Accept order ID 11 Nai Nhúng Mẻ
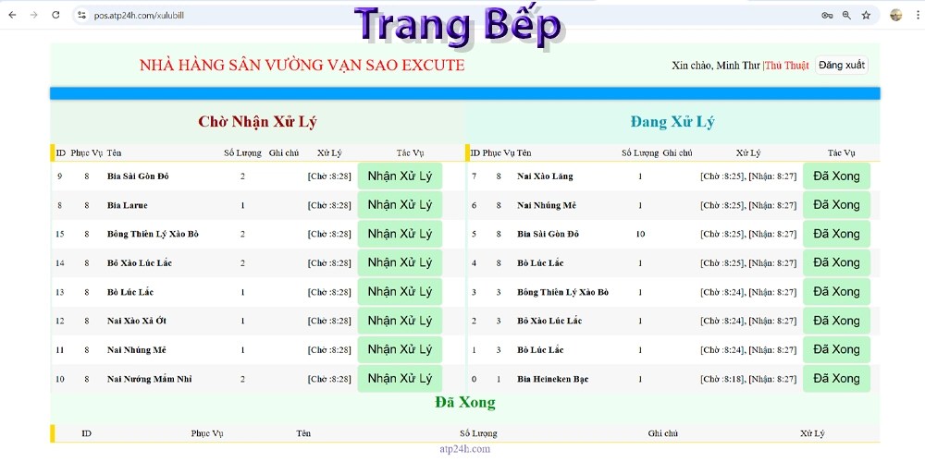 click(400, 349)
